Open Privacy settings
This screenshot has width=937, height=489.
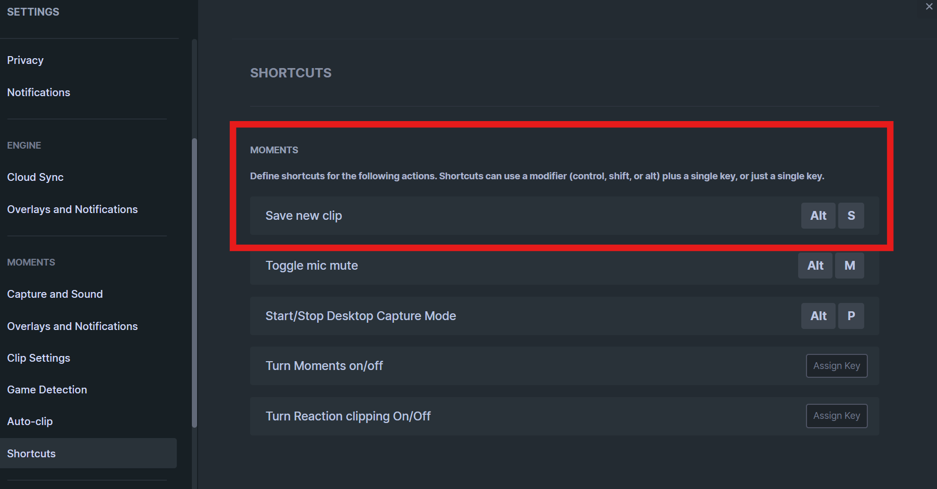pyautogui.click(x=25, y=60)
